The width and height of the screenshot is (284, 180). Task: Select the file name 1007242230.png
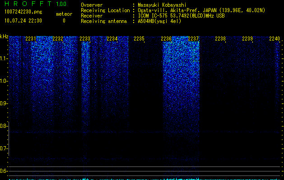tap(23, 12)
